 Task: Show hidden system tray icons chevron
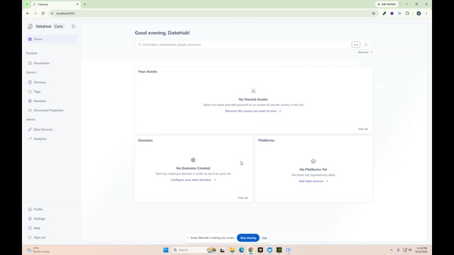(x=391, y=250)
